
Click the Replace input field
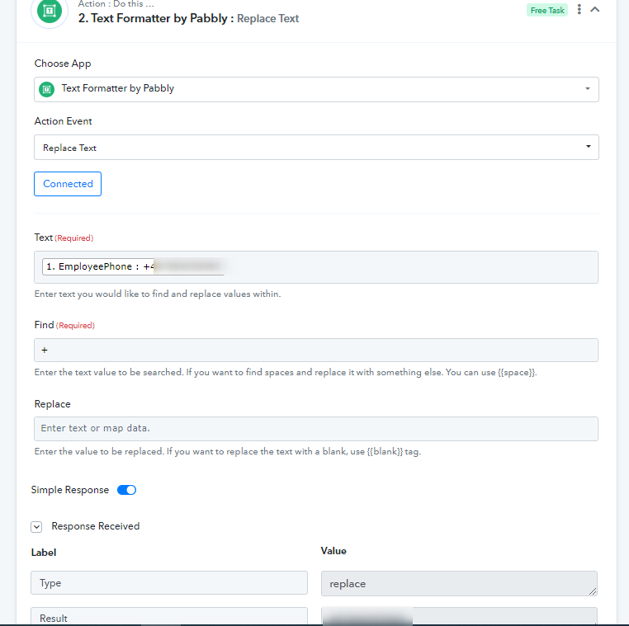click(x=316, y=429)
